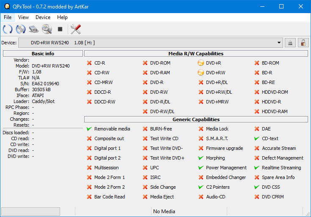
Task: Click the green check beside Power Management
Action: coord(201,168)
